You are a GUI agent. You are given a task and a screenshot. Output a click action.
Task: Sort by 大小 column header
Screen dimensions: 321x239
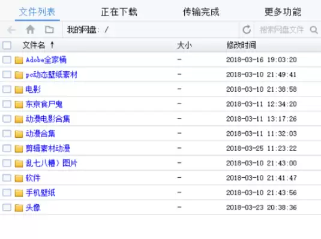click(x=184, y=45)
